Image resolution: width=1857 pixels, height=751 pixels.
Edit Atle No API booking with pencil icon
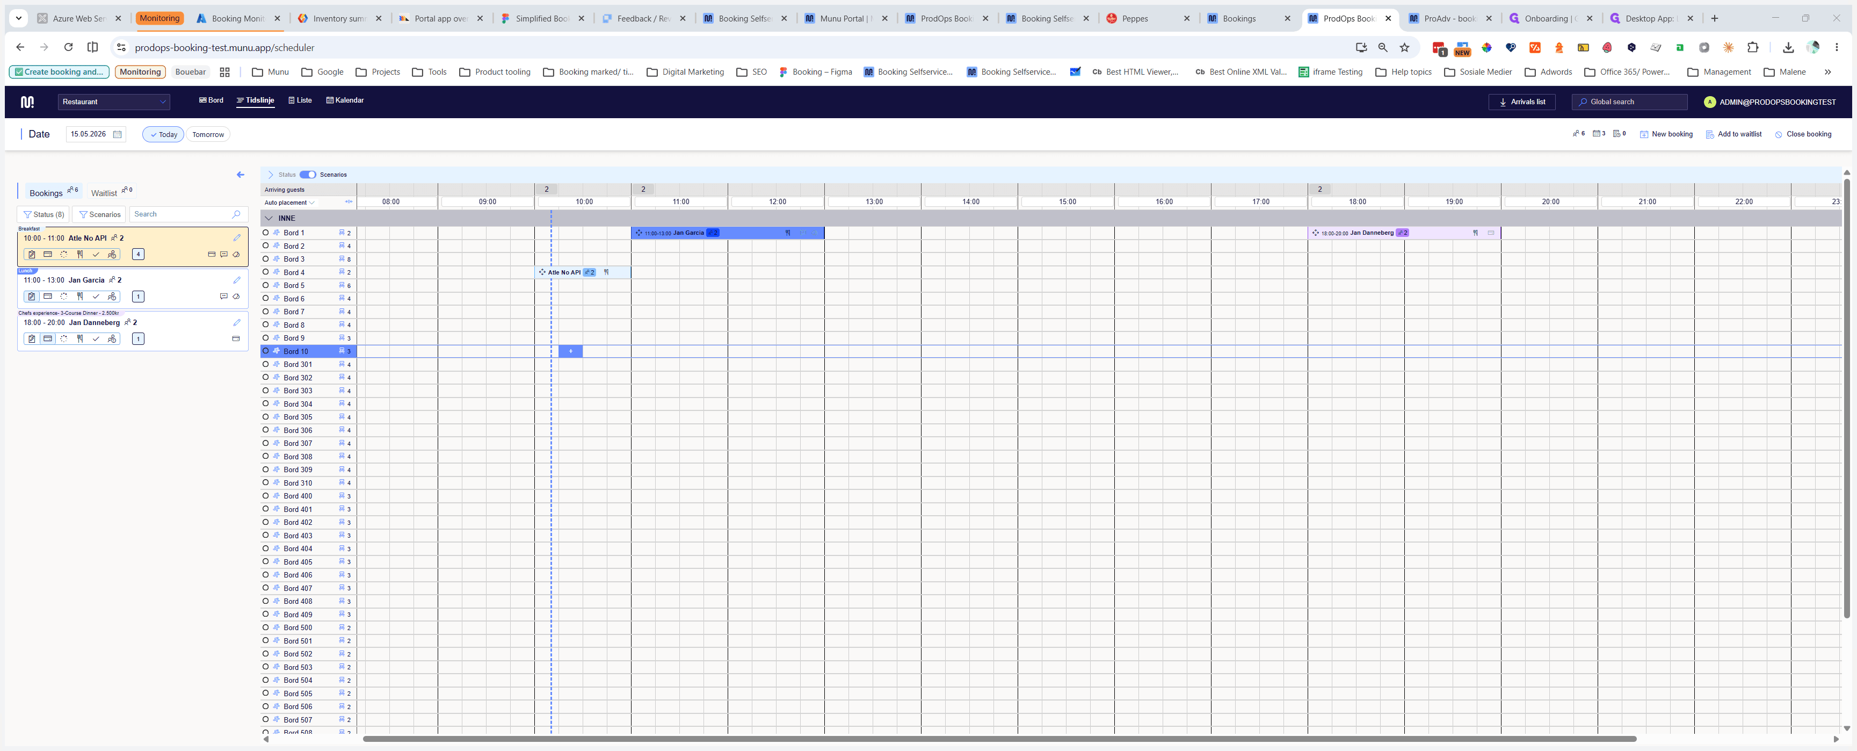click(236, 237)
